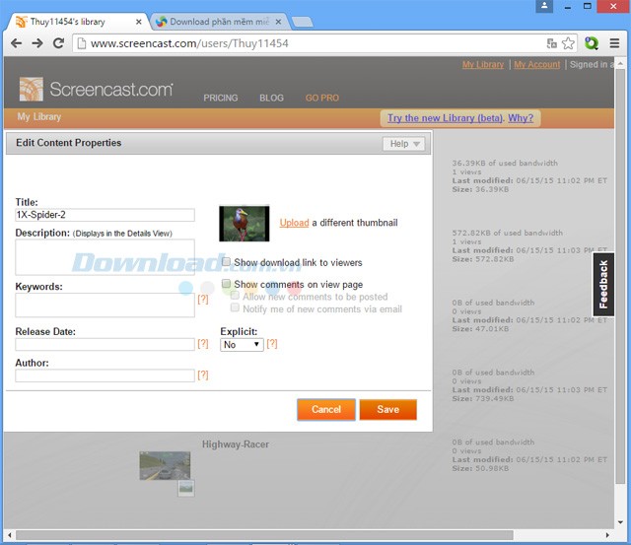Click the page scroll up arrow
This screenshot has width=631, height=545.
(620, 63)
